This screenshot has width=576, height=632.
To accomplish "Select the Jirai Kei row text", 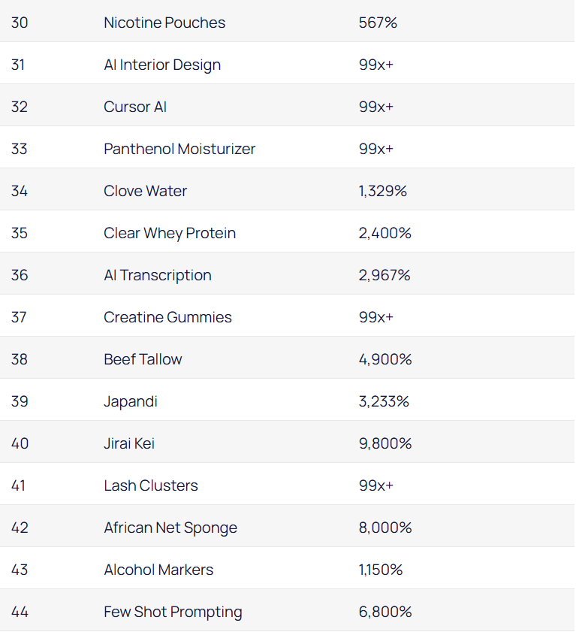I will click(129, 443).
